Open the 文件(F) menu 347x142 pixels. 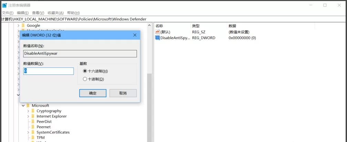(x=8, y=13)
